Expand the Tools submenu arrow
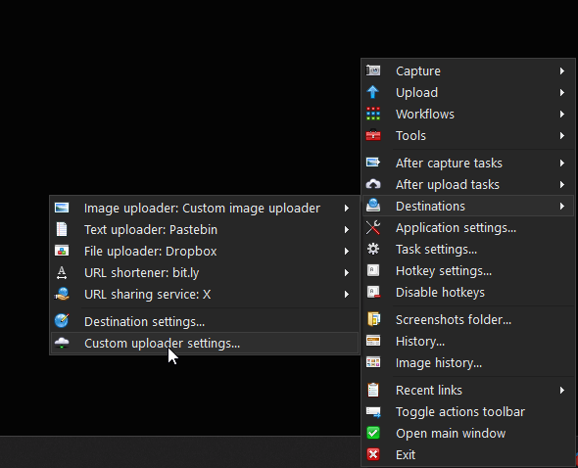The height and width of the screenshot is (468, 578). (561, 136)
